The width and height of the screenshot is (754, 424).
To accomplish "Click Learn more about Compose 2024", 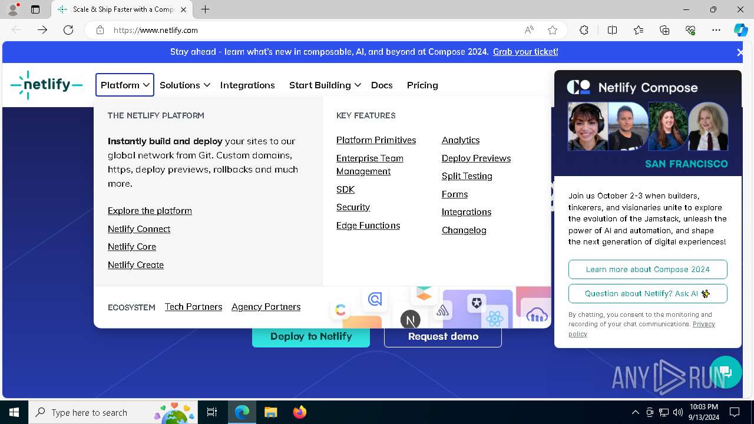I will 648,269.
